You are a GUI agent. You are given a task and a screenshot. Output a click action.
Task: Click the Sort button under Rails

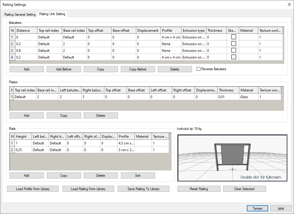(x=138, y=176)
